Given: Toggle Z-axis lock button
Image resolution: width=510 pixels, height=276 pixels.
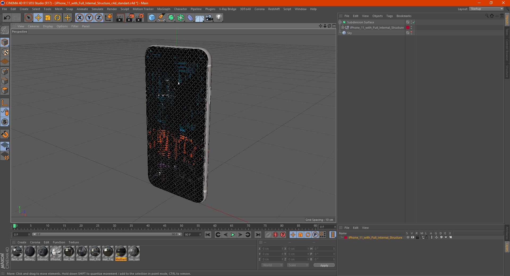Looking at the screenshot, I should point(99,18).
